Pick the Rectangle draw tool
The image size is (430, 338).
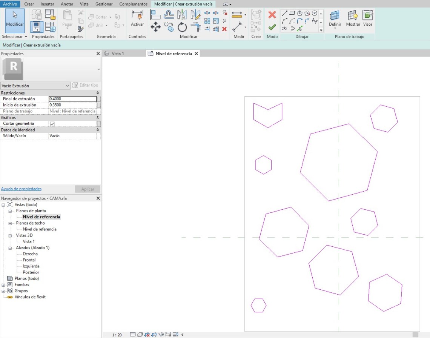coord(292,14)
